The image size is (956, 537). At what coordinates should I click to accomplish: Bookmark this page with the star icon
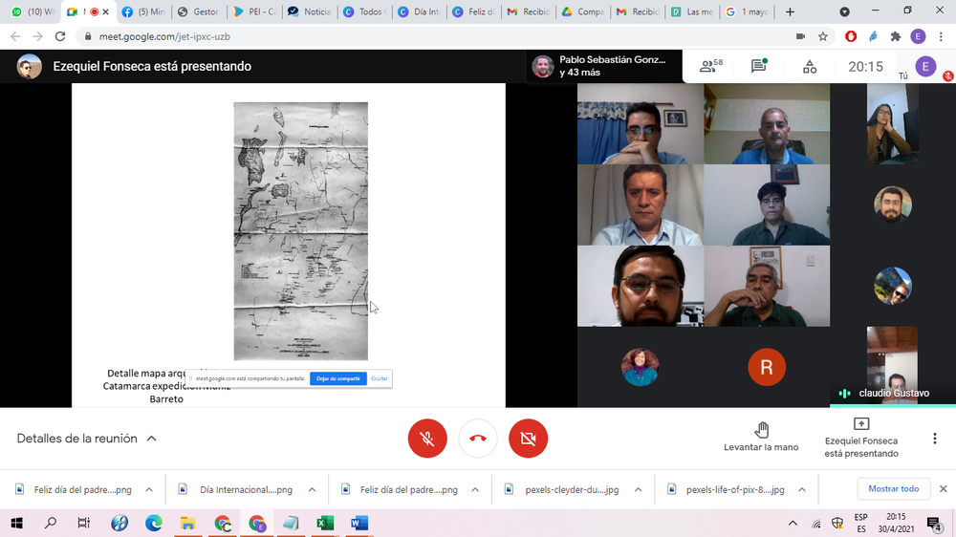click(823, 36)
